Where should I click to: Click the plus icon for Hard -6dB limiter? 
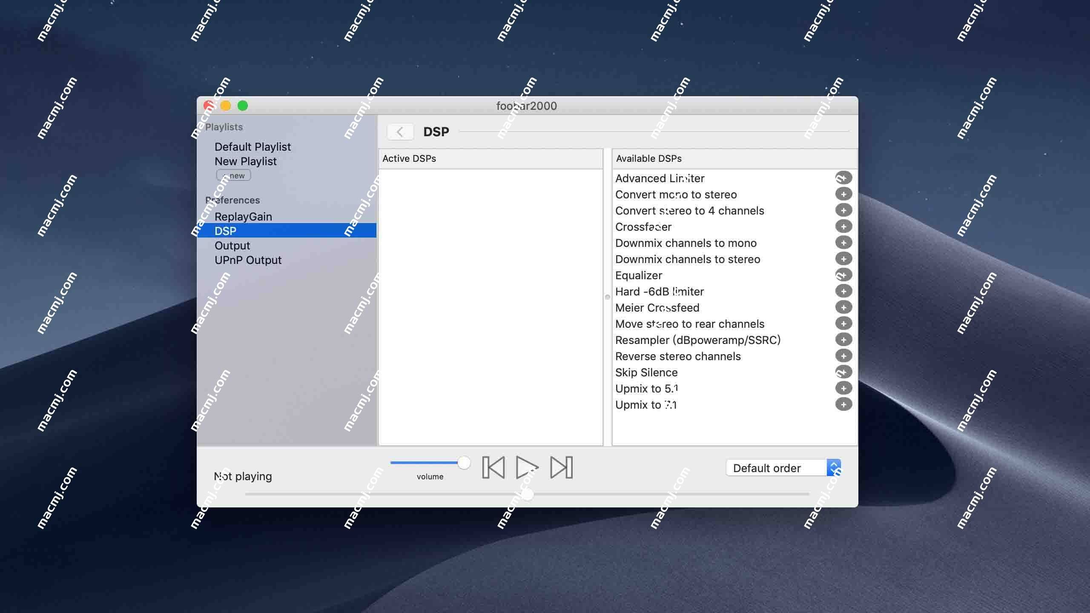coord(843,291)
